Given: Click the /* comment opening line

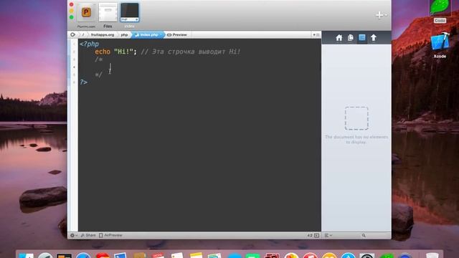Looking at the screenshot, I should (x=99, y=59).
